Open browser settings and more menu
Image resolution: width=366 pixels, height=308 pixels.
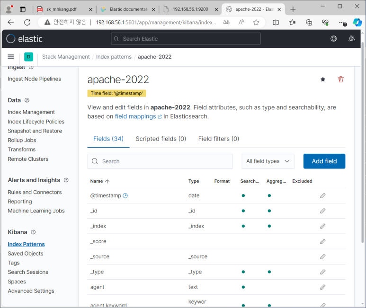click(342, 23)
